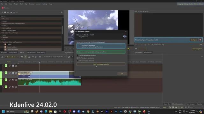Click the fit zoom icon beside the timecode
The height and width of the screenshot is (114, 204).
click(69, 57)
